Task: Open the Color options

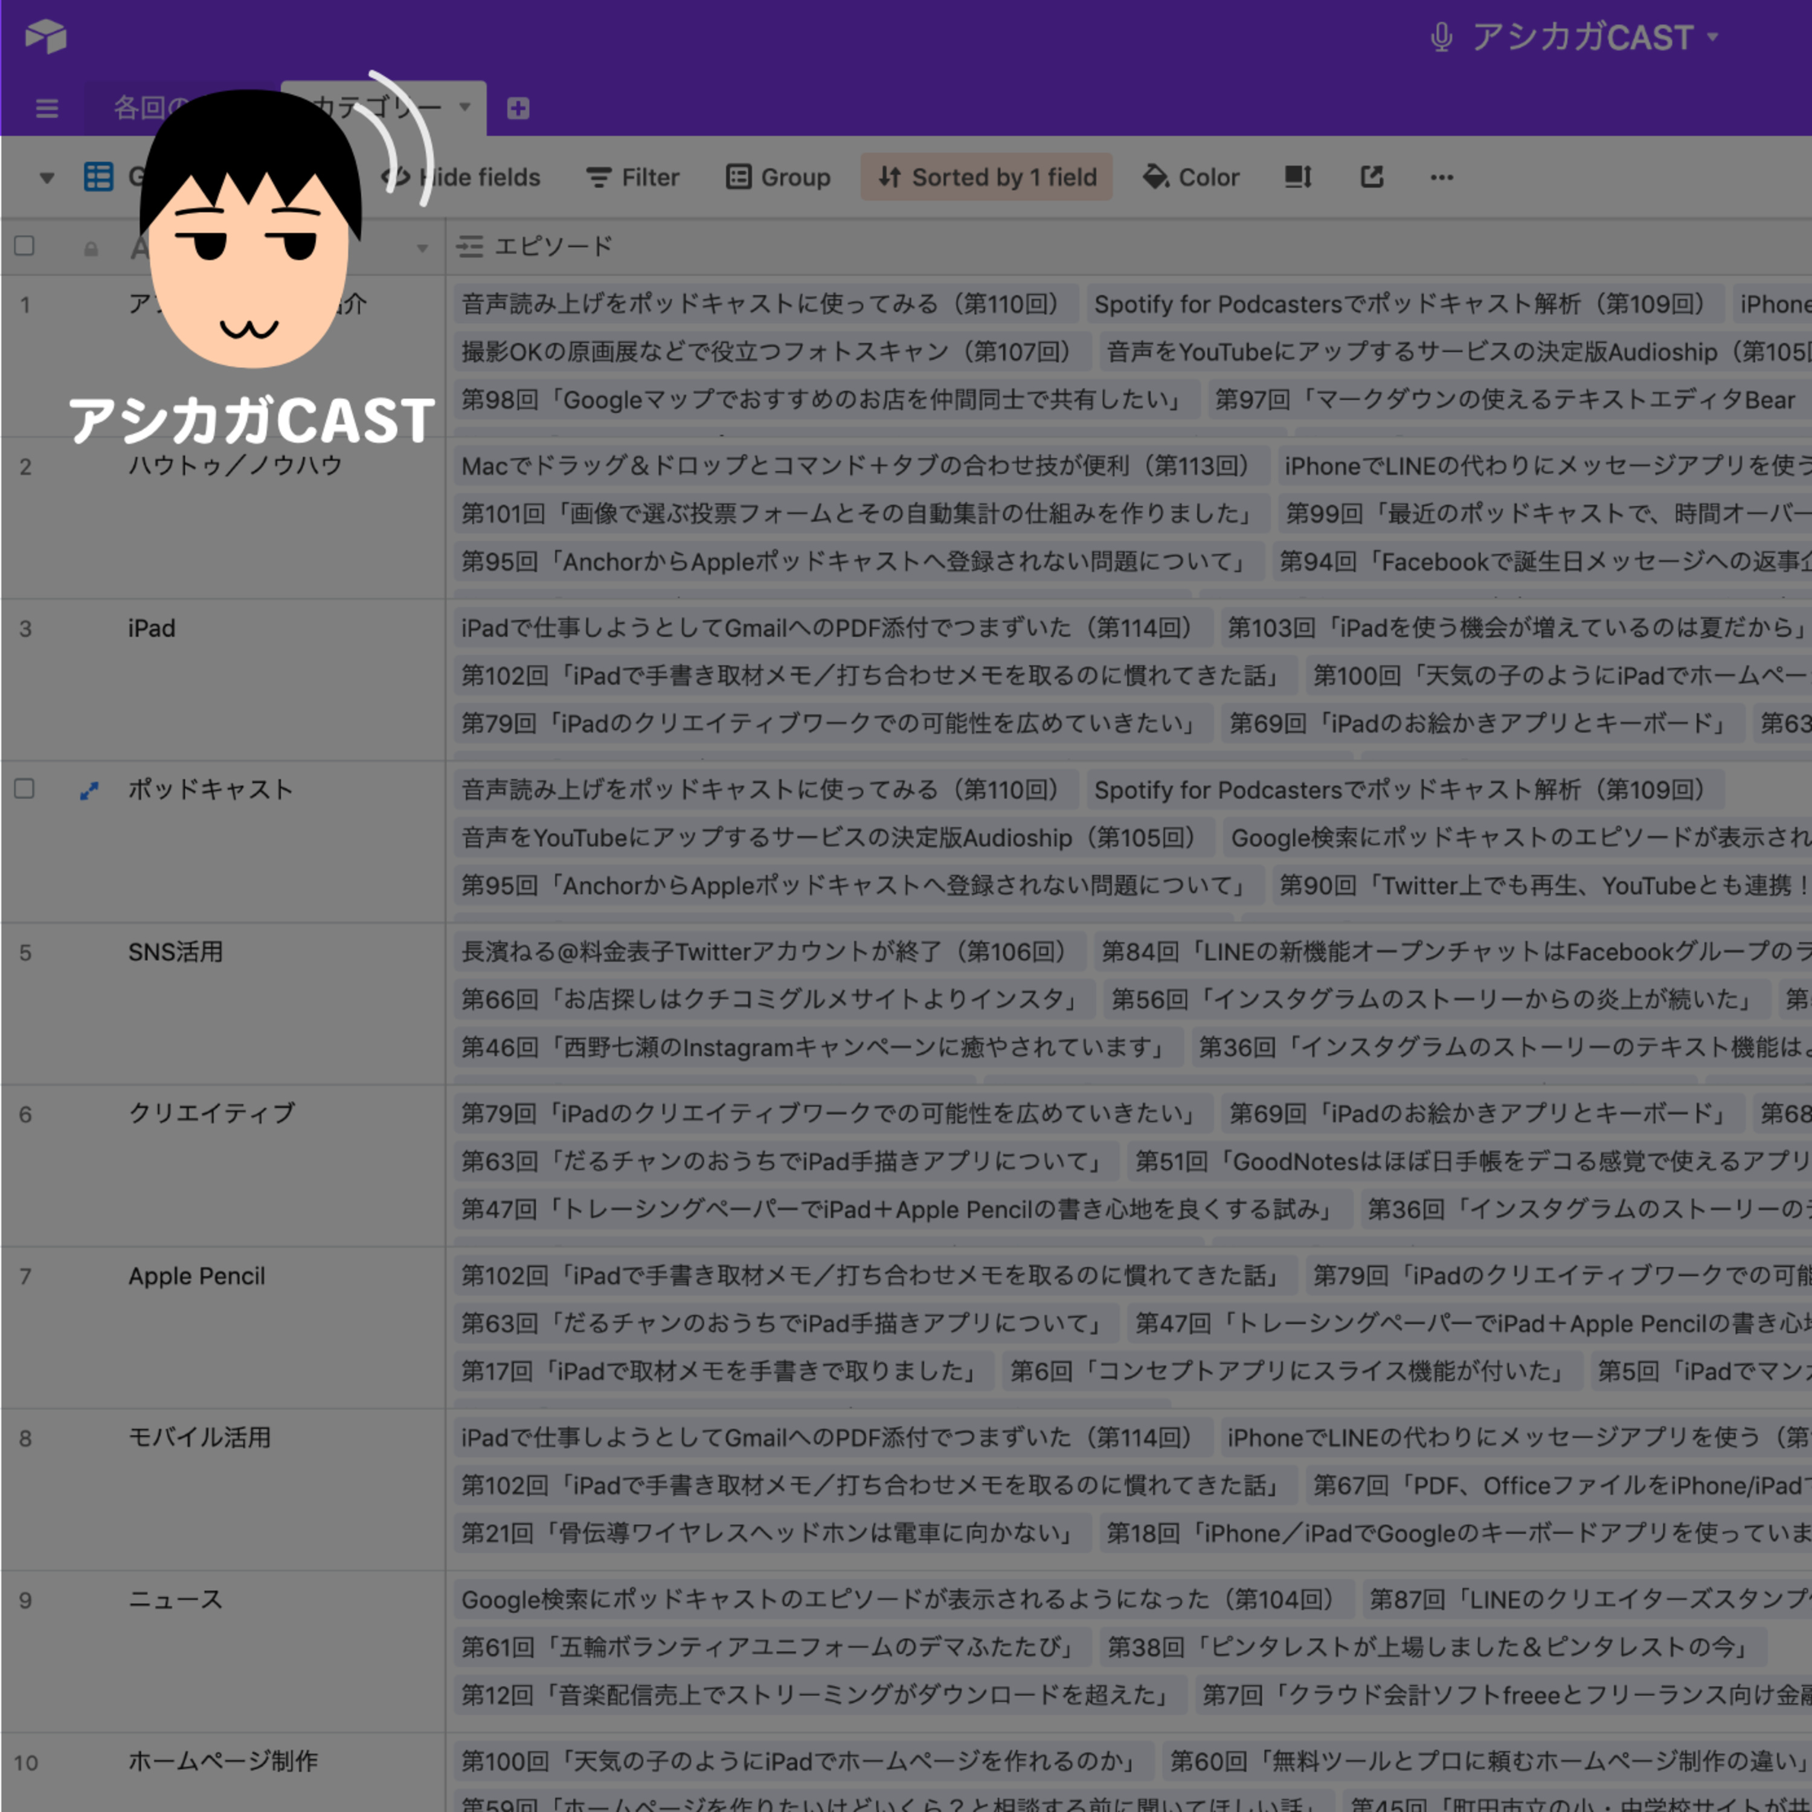Action: click(1191, 177)
